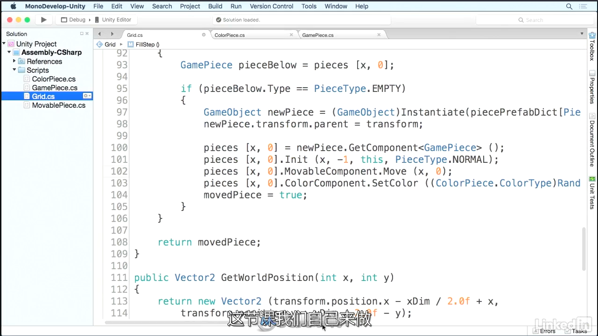Click the vertical scrollbar of the code editor
The width and height of the screenshot is (598, 336).
584,249
